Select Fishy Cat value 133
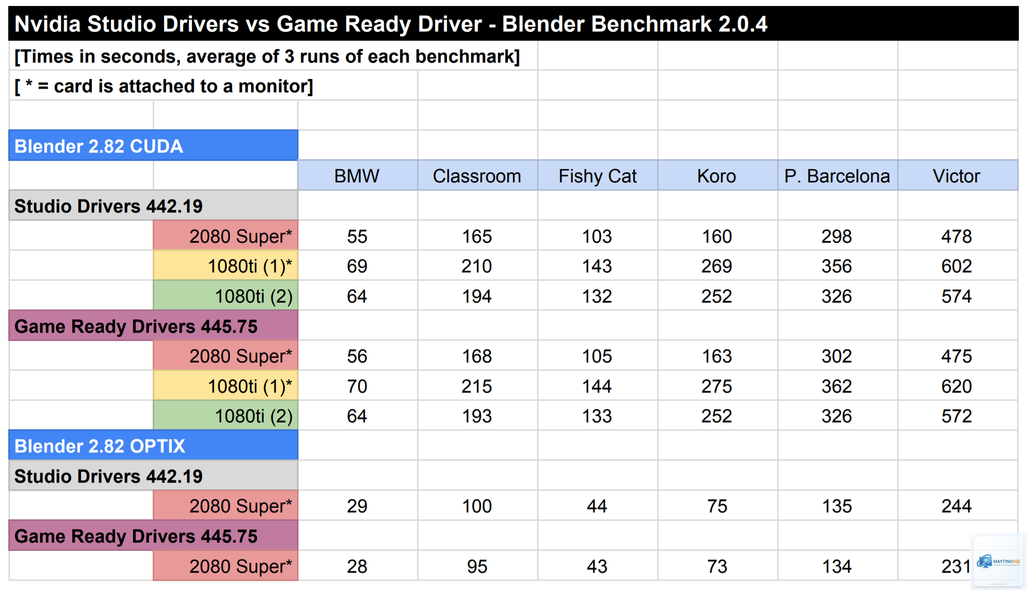 (597, 416)
